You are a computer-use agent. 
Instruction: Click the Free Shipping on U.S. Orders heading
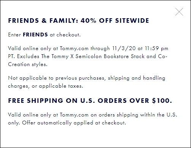90,101
